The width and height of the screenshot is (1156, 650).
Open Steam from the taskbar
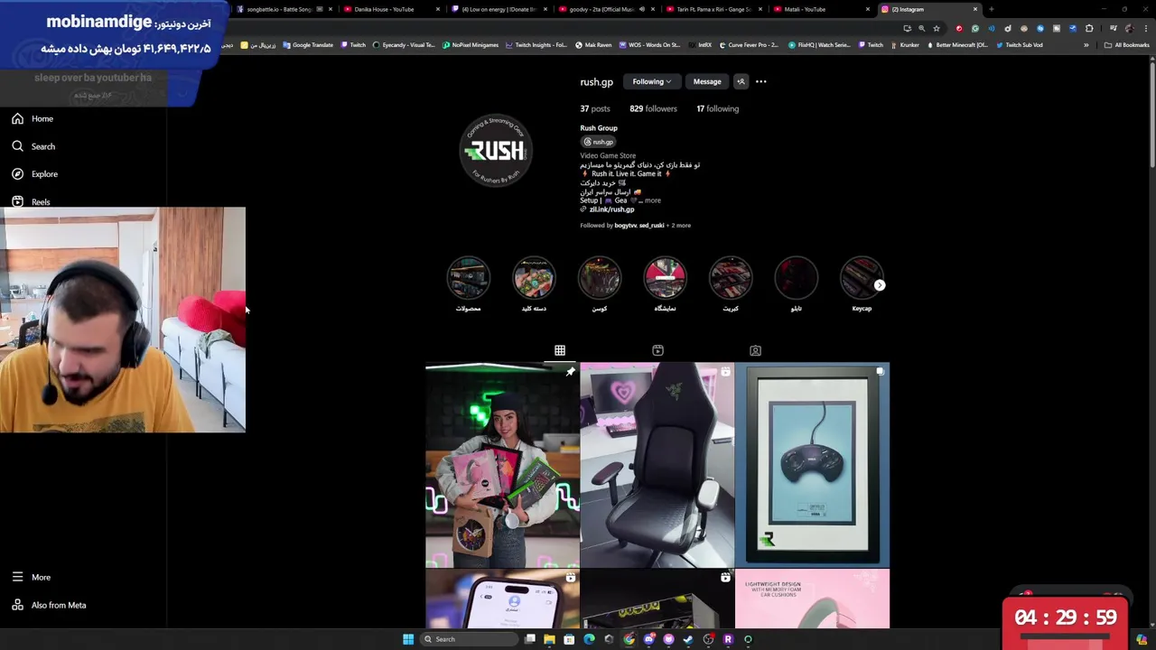pyautogui.click(x=688, y=639)
